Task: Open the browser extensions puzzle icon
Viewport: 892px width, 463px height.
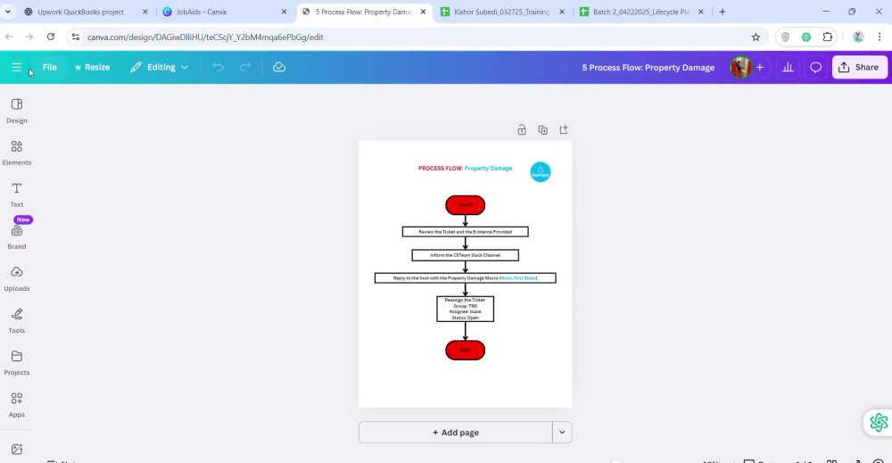Action: click(827, 37)
